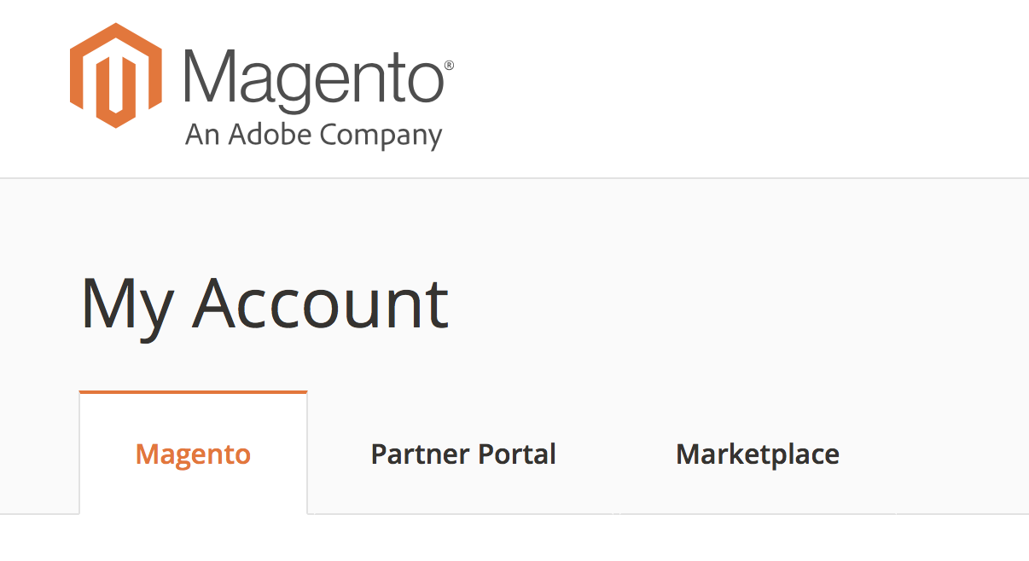Switch to the Partner Portal tab

point(463,454)
